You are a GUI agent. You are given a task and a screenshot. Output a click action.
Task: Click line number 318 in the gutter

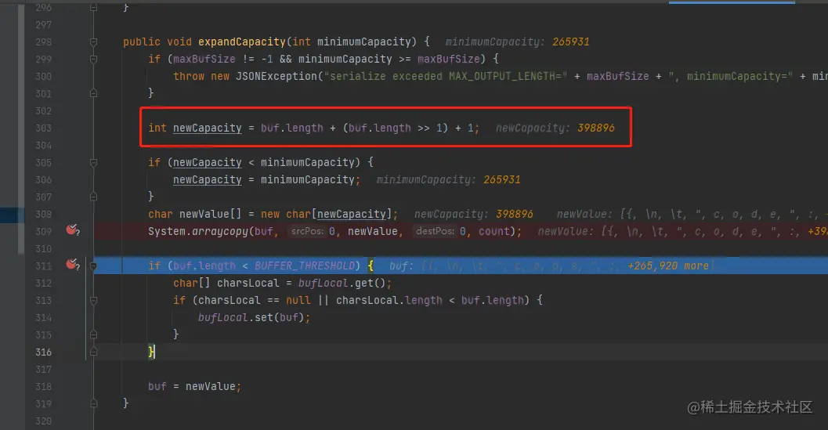43,386
